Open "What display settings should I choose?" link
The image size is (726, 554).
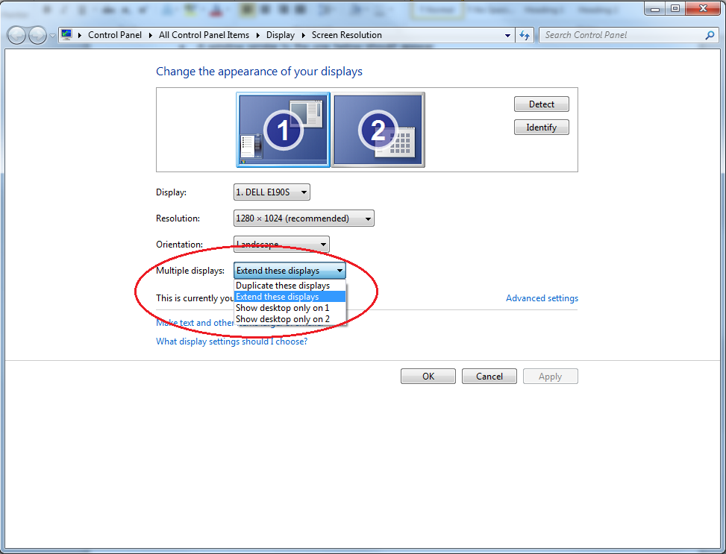coord(231,341)
